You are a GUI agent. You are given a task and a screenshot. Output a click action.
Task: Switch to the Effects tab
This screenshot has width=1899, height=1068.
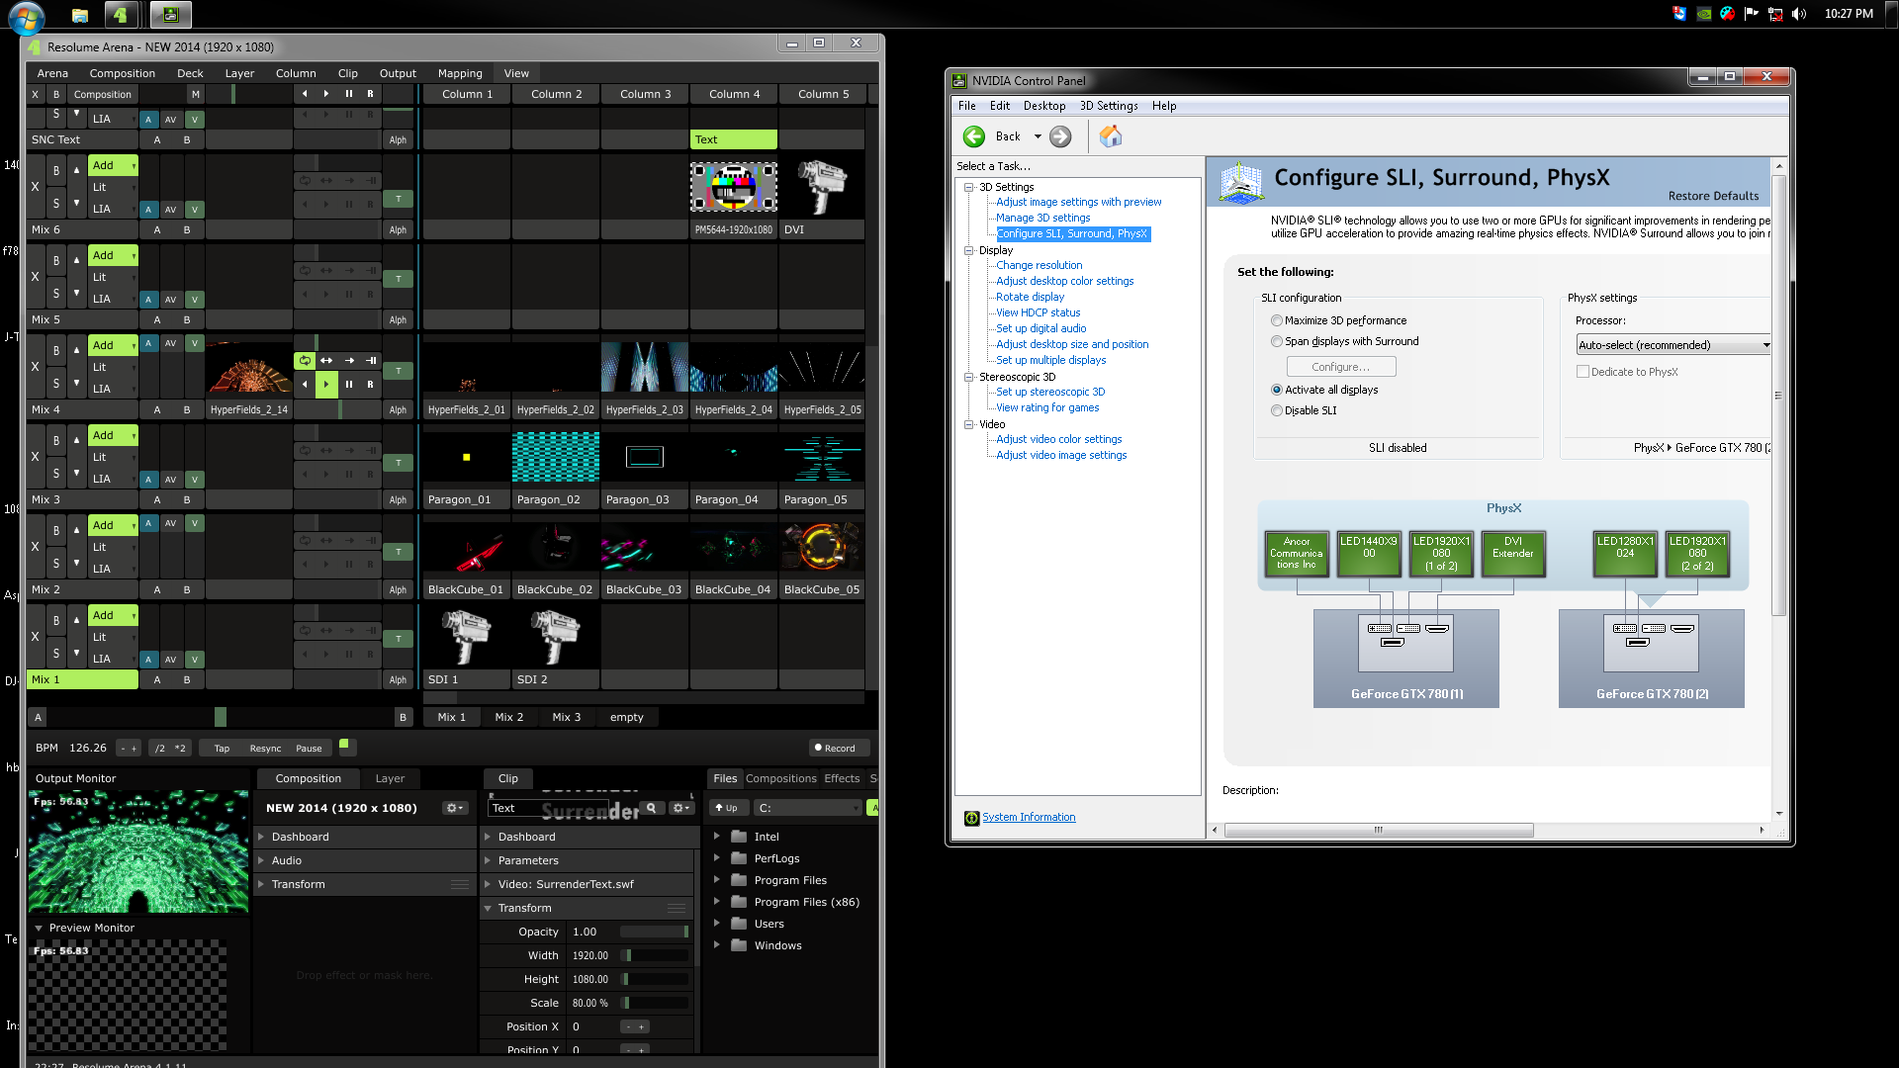click(842, 778)
